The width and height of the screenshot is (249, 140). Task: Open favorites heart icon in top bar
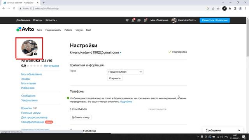[x=127, y=20]
